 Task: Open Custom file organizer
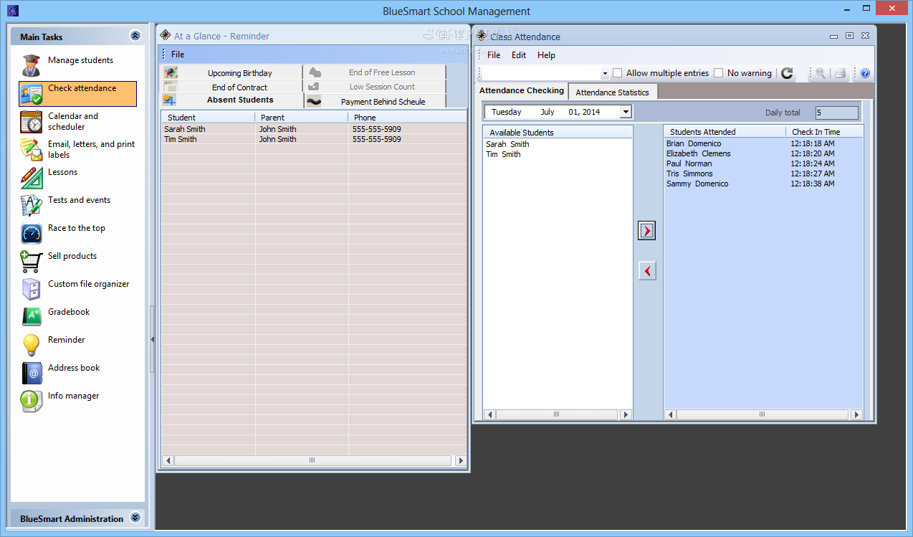click(77, 290)
